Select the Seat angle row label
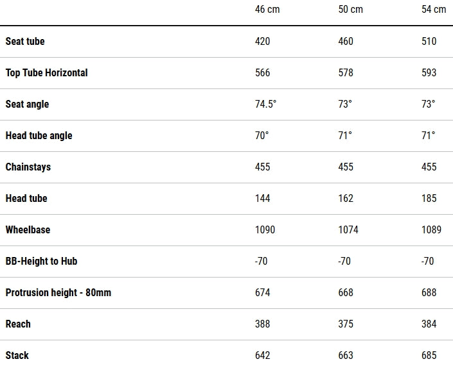 tap(27, 104)
